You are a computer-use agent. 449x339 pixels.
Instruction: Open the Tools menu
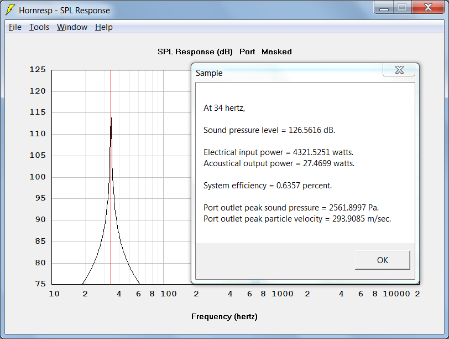[39, 27]
